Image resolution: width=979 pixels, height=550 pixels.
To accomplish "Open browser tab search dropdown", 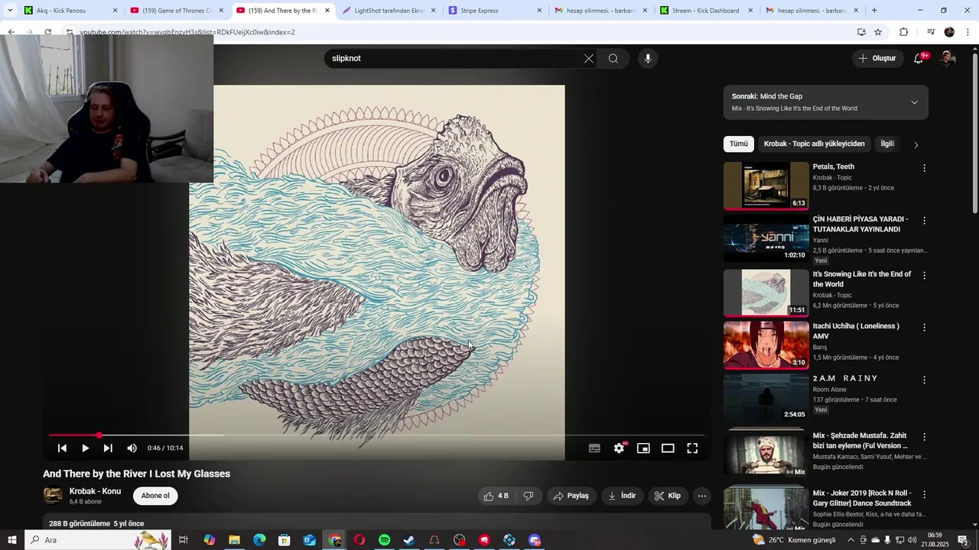I will (10, 11).
